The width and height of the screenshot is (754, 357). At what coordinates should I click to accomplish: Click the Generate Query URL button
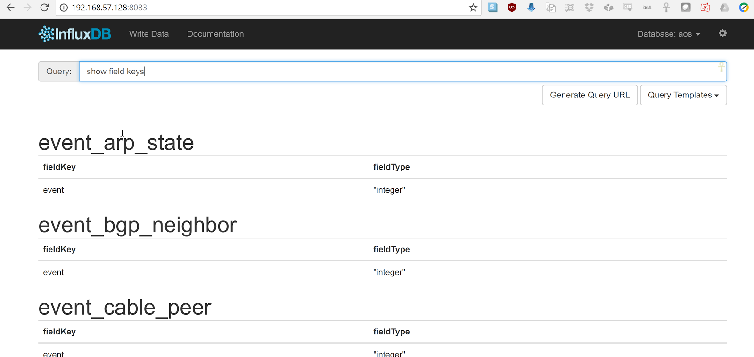click(x=590, y=95)
